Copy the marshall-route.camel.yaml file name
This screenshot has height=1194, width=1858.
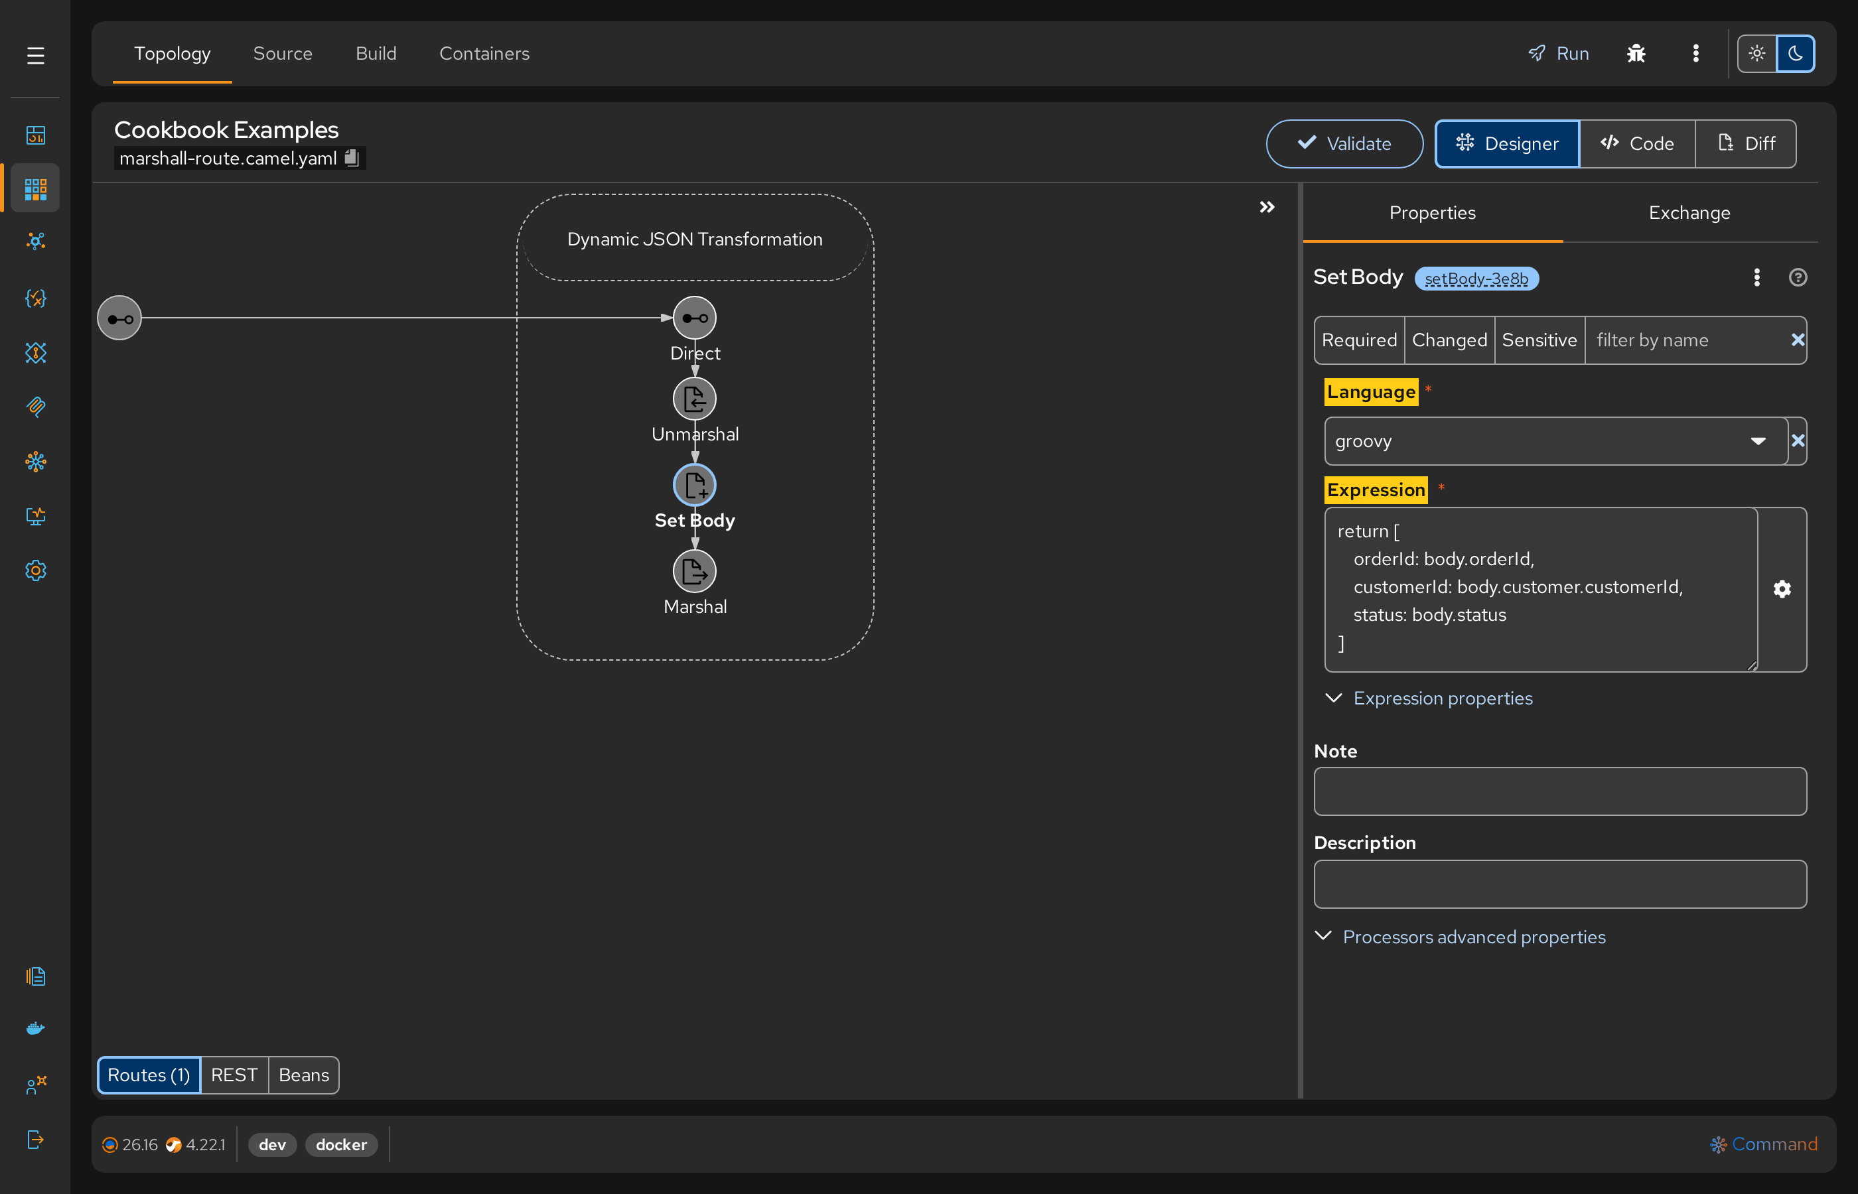351,157
